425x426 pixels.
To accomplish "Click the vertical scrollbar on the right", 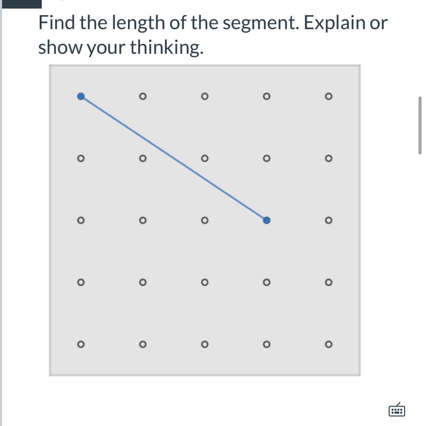I will 420,125.
